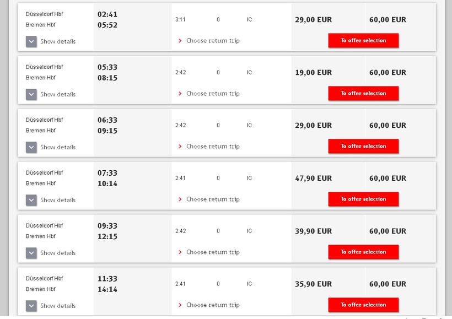The height and width of the screenshot is (319, 452).
Task: Choose return trip for 06:33 connection
Action: pos(212,147)
